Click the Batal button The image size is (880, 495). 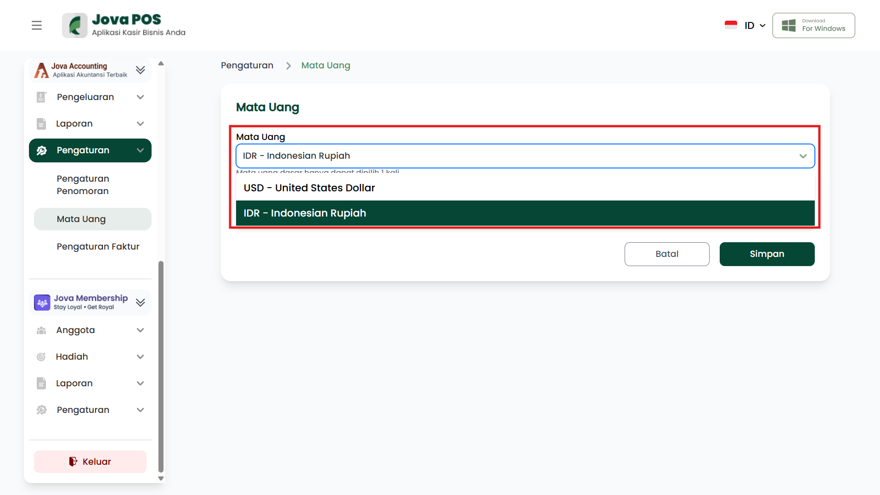(666, 254)
